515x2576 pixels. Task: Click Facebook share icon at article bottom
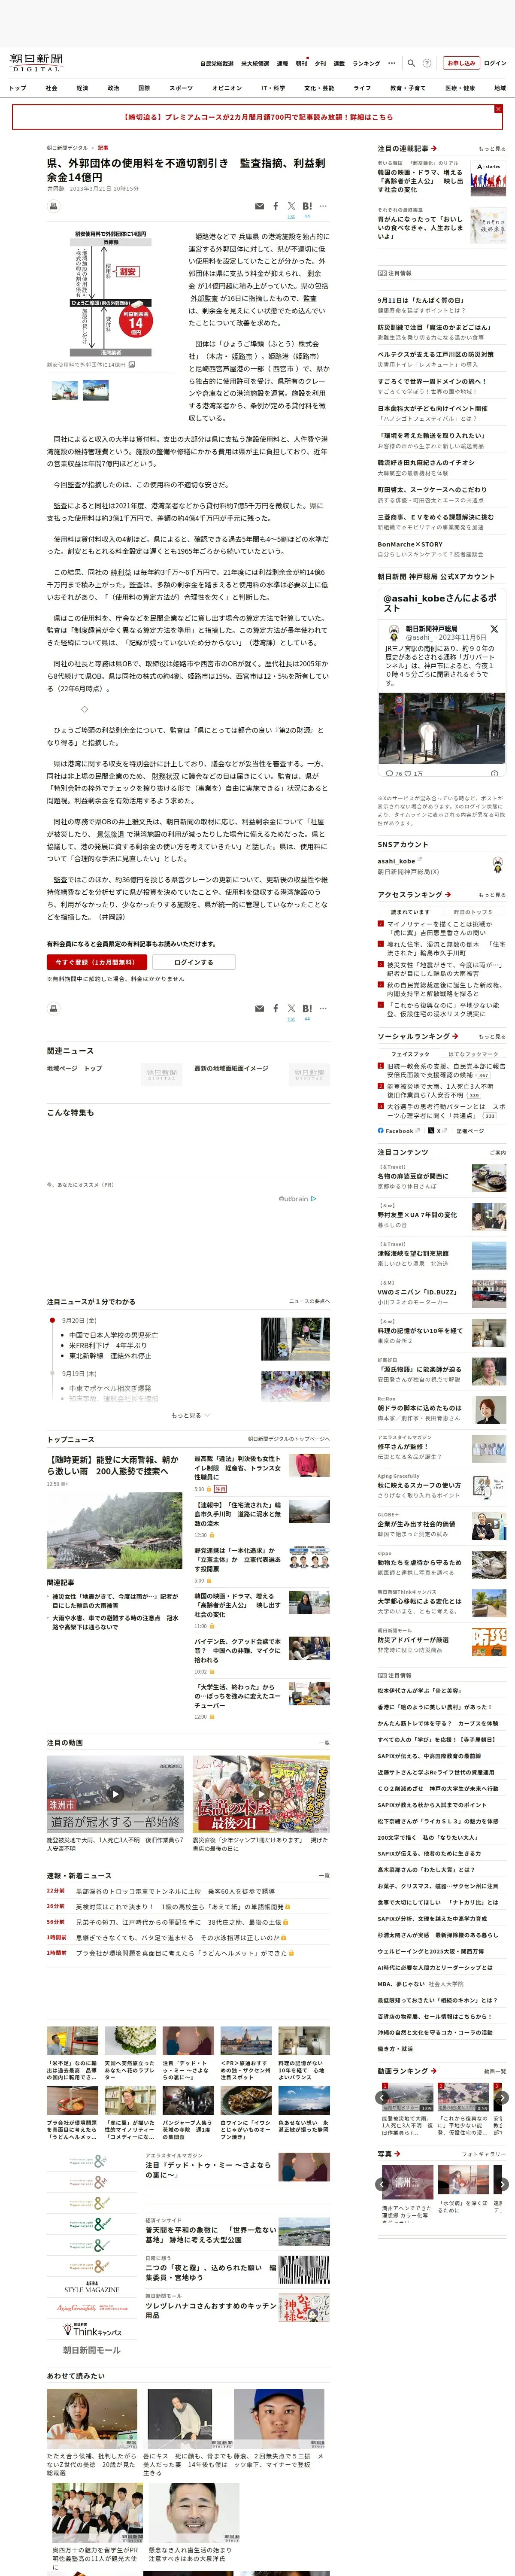[276, 1008]
